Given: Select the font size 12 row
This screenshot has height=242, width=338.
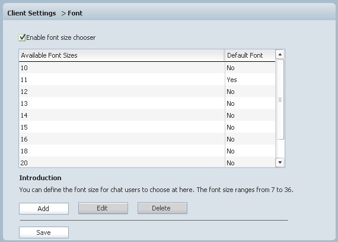Looking at the screenshot, I should pyautogui.click(x=147, y=92).
